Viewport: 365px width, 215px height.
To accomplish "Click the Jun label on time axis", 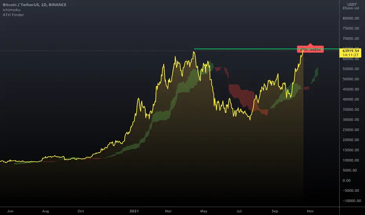I will click(x=10, y=211).
